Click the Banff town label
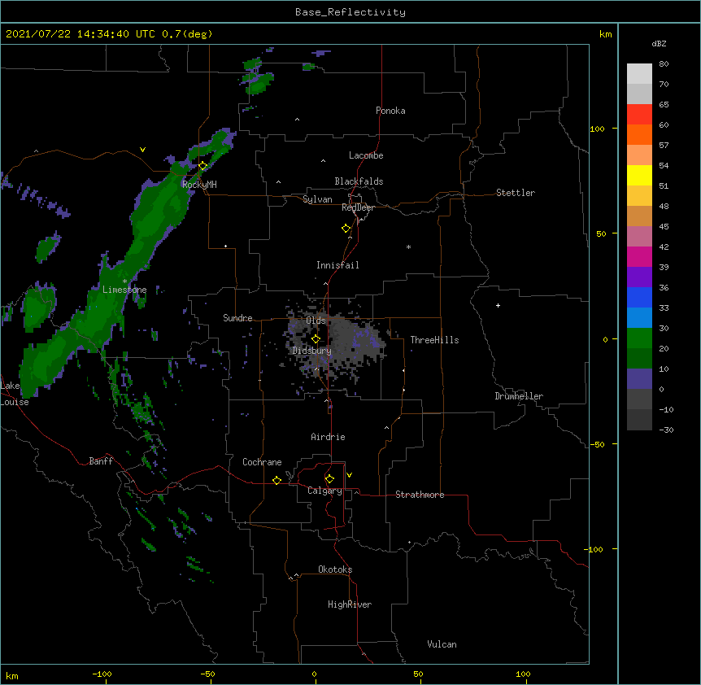This screenshot has width=701, height=685. pyautogui.click(x=101, y=461)
